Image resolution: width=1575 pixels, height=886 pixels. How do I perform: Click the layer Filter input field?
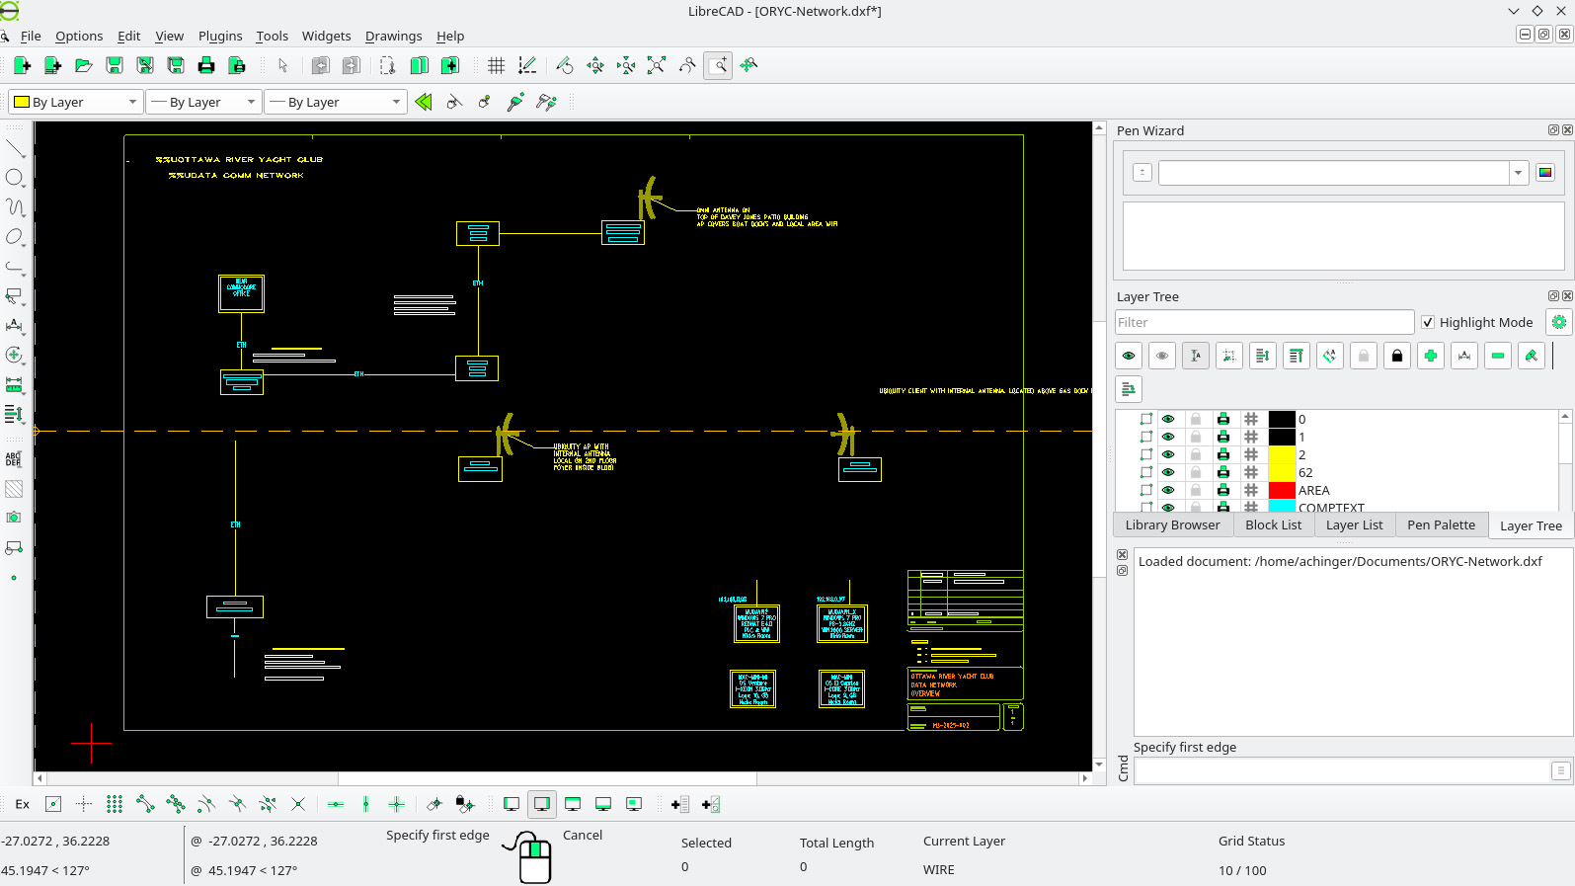[1264, 322]
